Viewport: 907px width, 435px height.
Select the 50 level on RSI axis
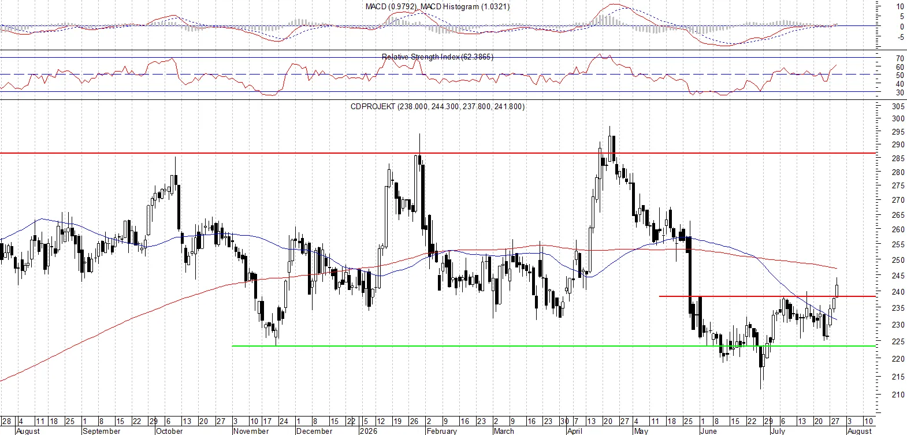coord(900,76)
